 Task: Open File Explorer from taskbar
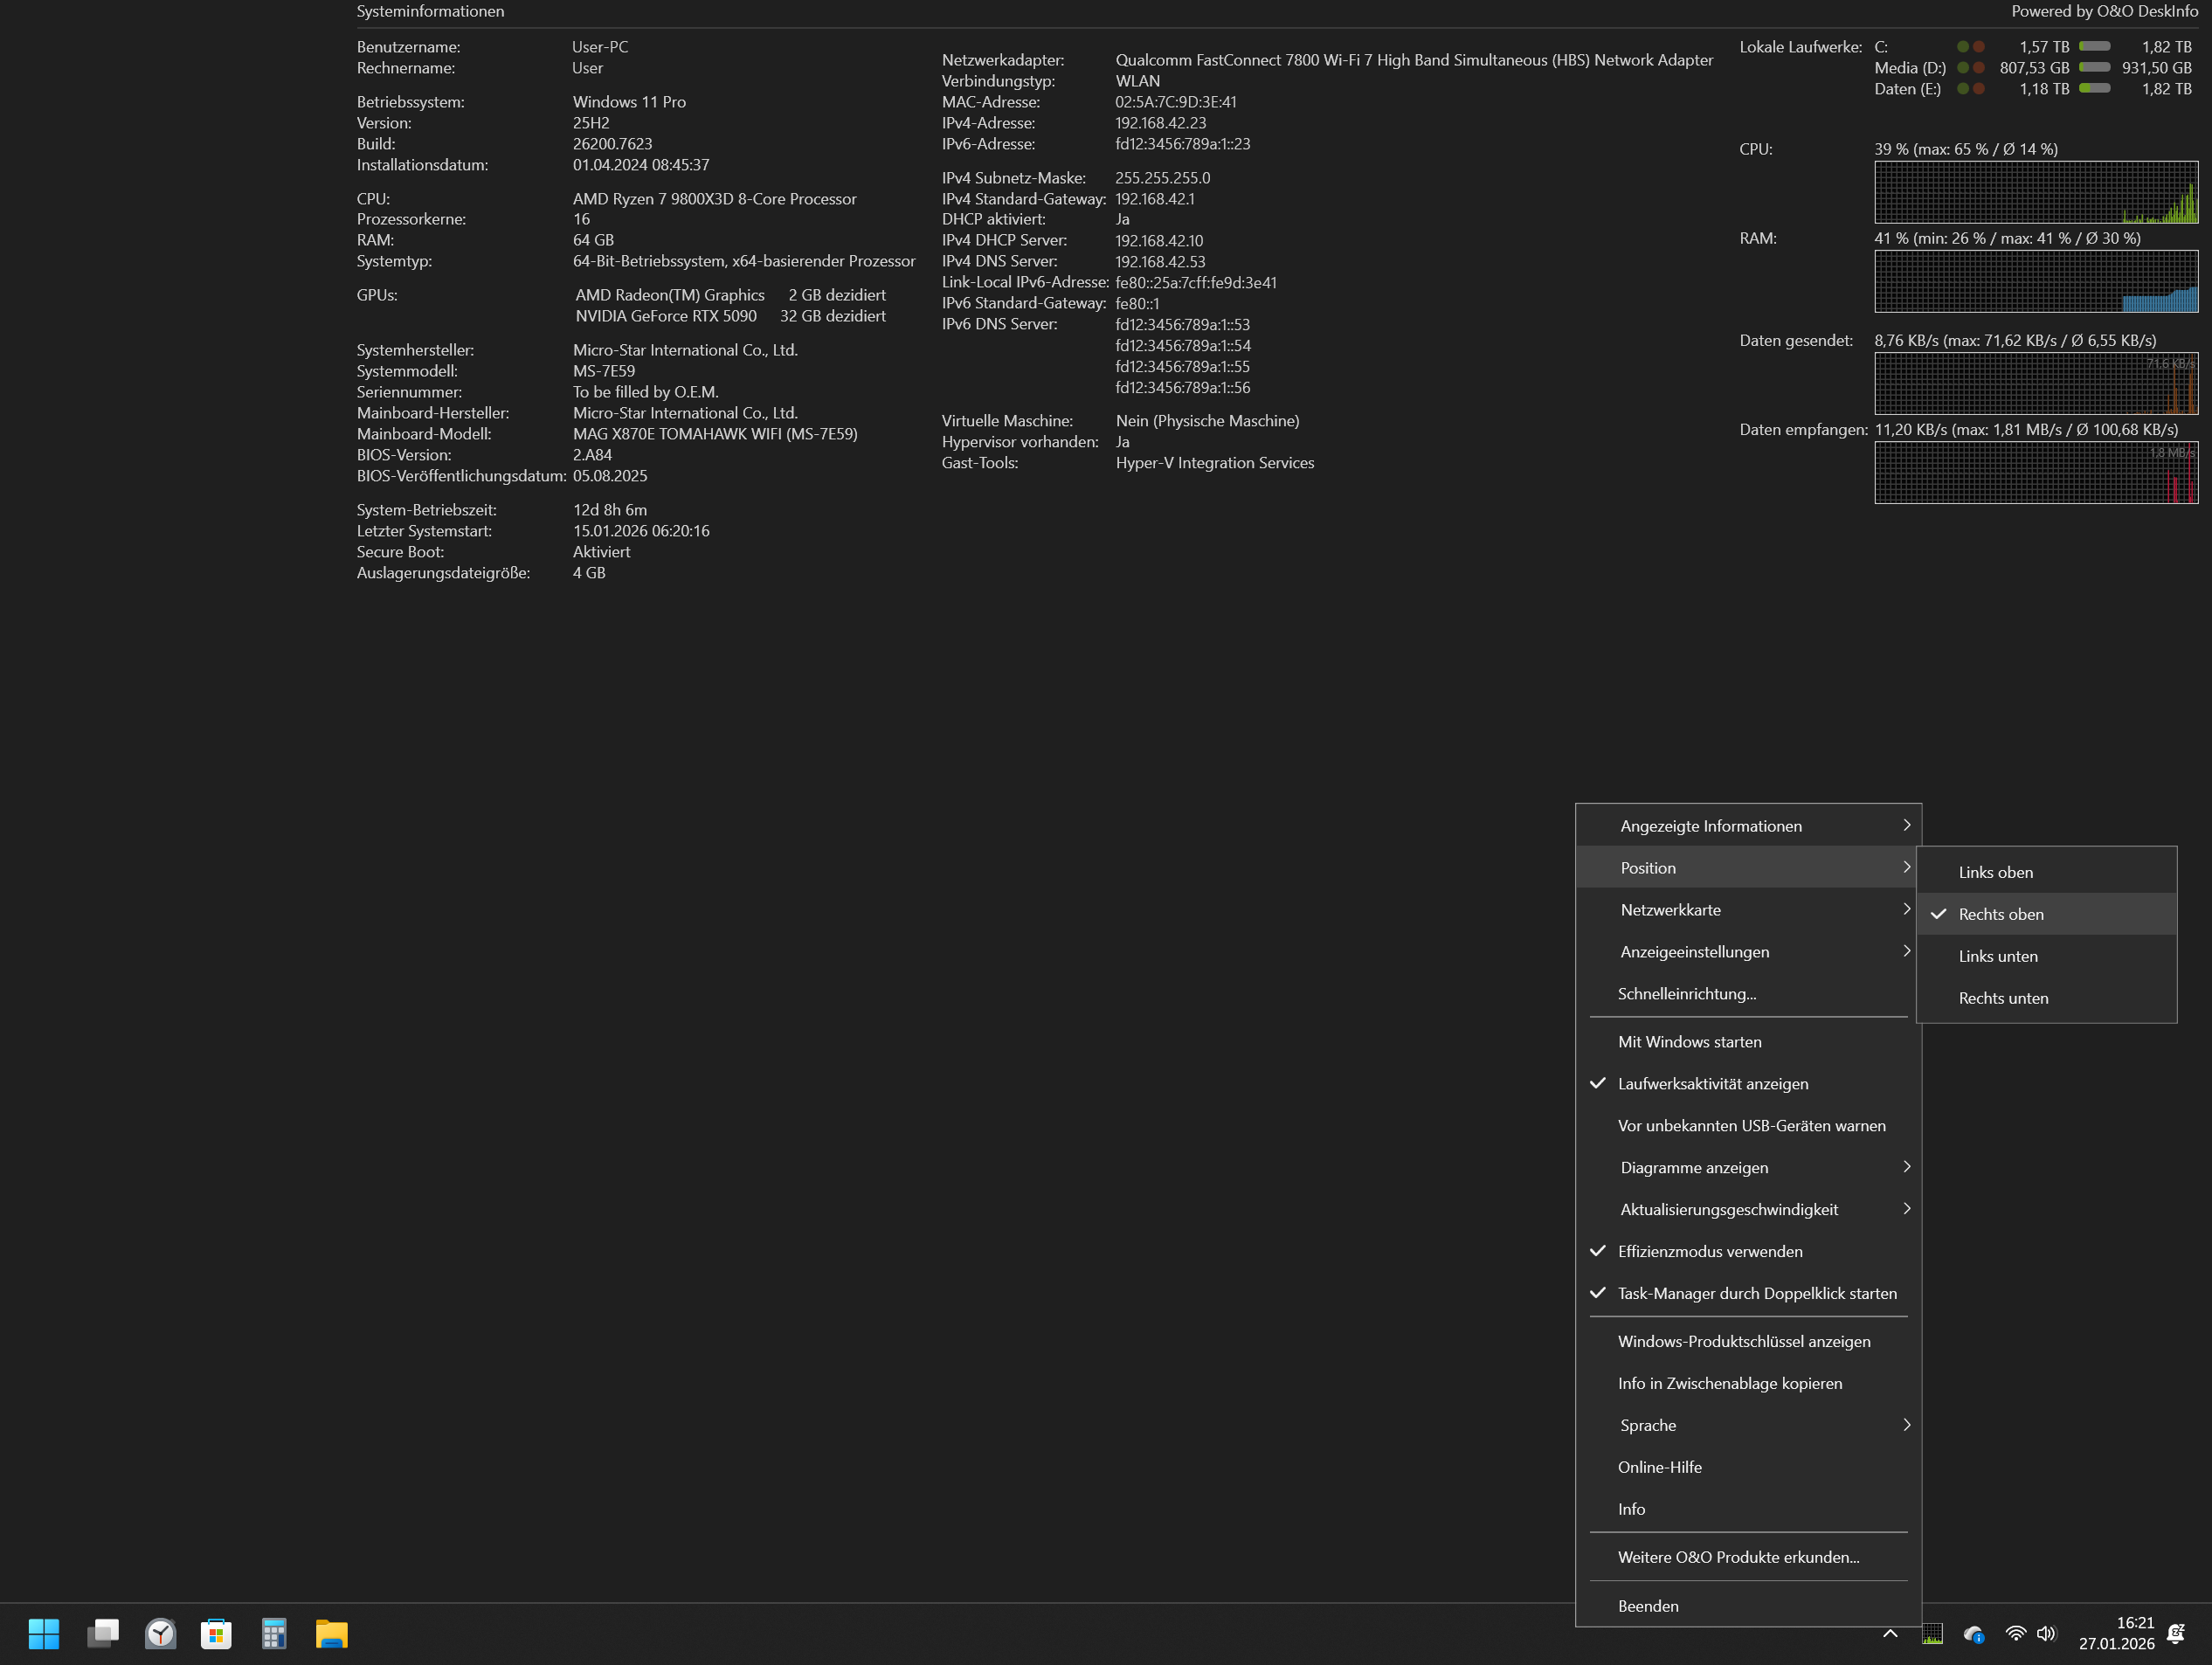click(331, 1634)
